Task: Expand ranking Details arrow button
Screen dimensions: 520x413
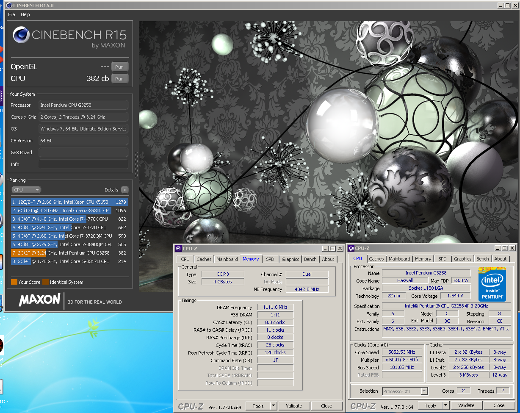Action: [124, 190]
